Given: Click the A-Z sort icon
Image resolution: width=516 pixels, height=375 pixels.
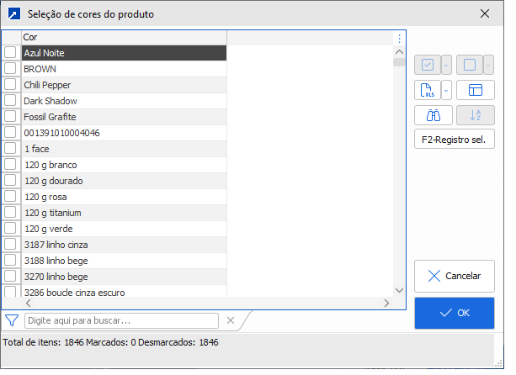Looking at the screenshot, I should click(476, 115).
